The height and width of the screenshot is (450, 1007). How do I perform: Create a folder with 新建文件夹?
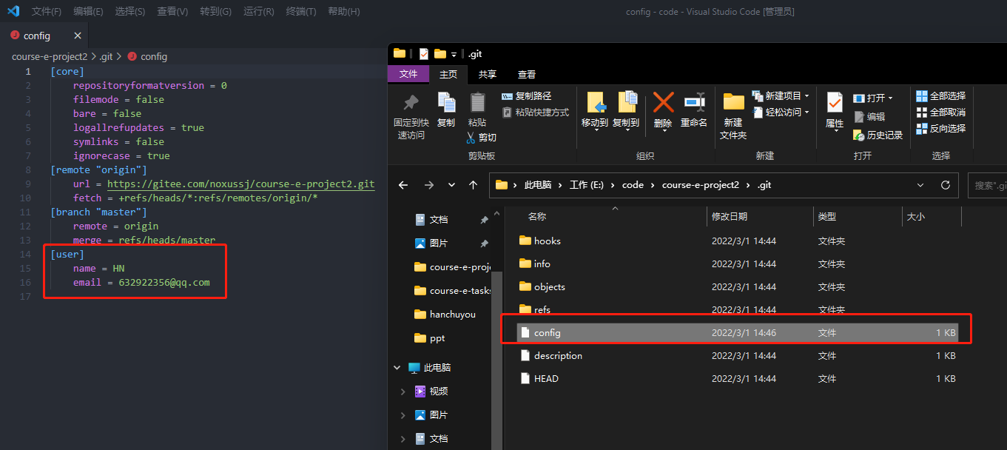coord(733,117)
